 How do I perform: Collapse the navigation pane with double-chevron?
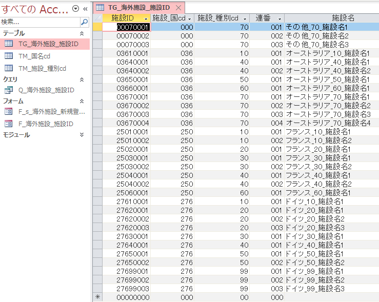(x=85, y=9)
